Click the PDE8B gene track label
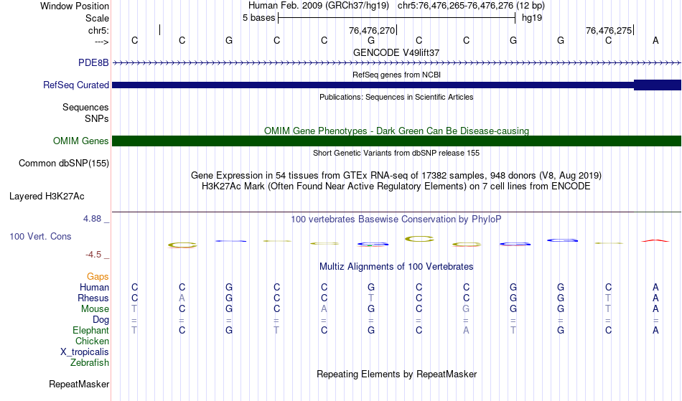This screenshot has width=682, height=401. [x=93, y=62]
